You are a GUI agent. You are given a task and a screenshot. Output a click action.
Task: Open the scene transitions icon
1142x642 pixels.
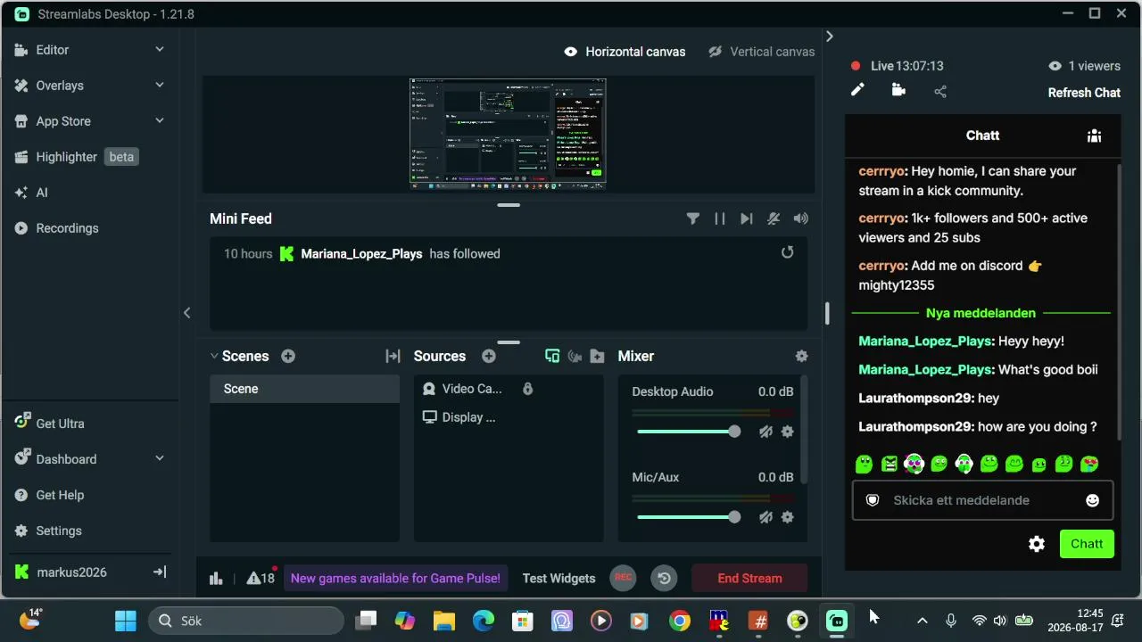point(393,356)
